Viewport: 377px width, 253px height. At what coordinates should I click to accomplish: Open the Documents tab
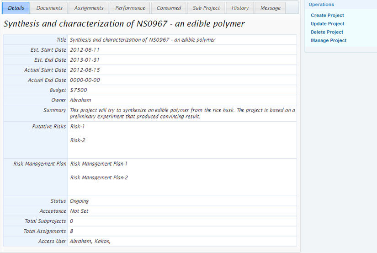coord(49,8)
